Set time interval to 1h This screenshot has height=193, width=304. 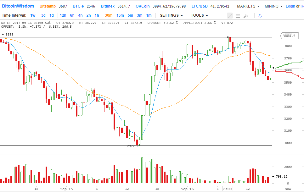point(97,15)
